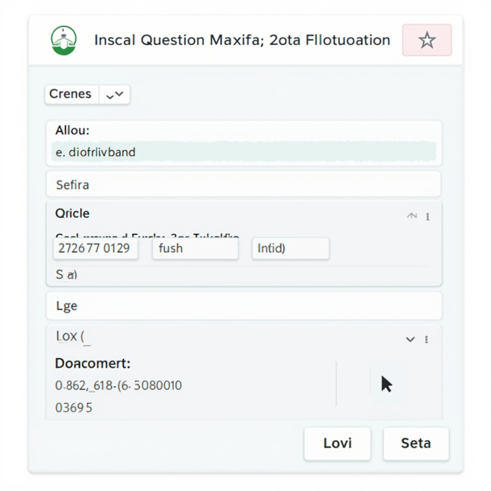Open the Lox section options menu
491x491 pixels.
(x=426, y=339)
